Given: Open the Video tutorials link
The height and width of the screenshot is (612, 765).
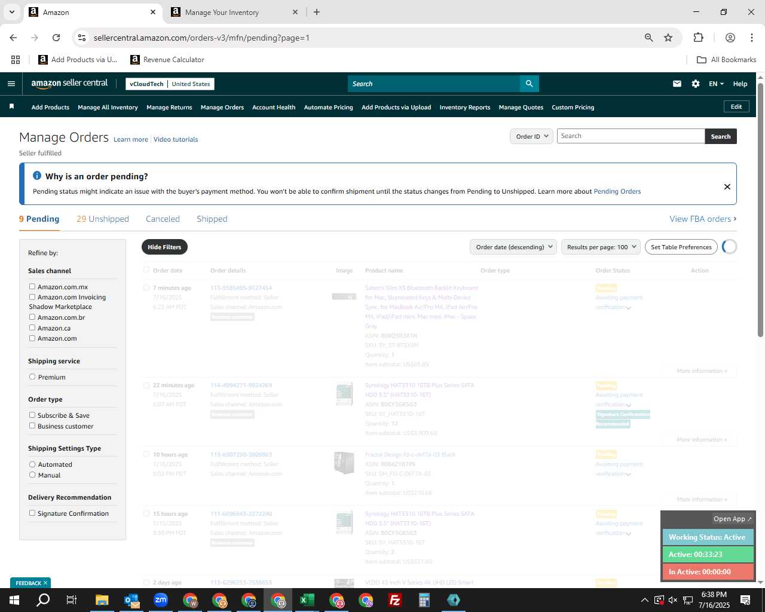Looking at the screenshot, I should 176,139.
